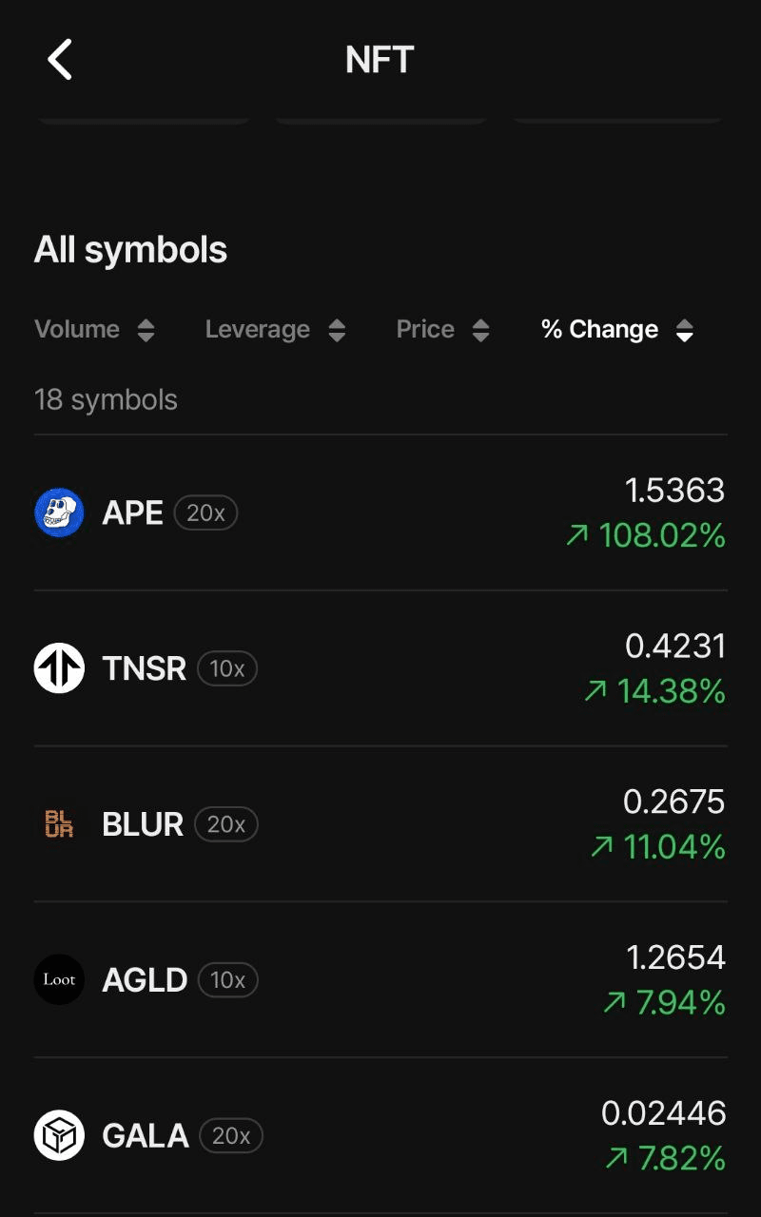Tap the 10x leverage badge on AGLD
The height and width of the screenshot is (1217, 761).
[227, 979]
